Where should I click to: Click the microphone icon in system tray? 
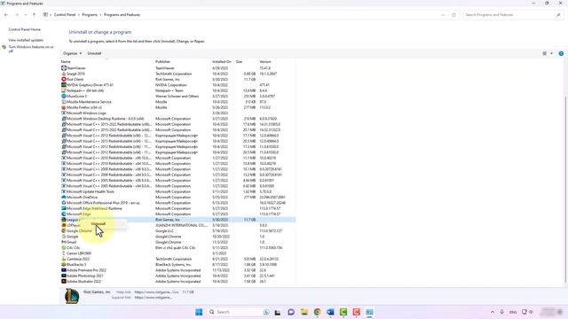(502, 312)
